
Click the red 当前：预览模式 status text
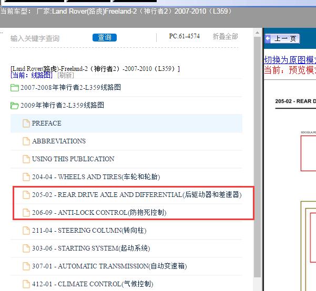pyautogui.click(x=290, y=70)
